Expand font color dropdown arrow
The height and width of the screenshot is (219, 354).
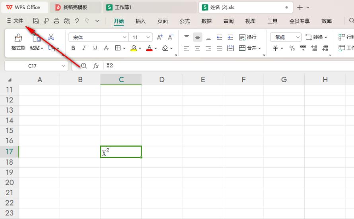(156, 48)
